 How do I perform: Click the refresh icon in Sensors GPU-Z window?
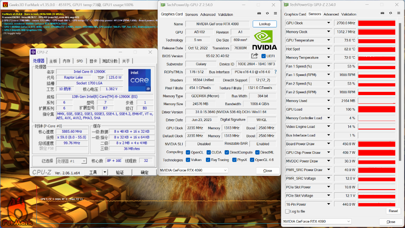point(391,13)
